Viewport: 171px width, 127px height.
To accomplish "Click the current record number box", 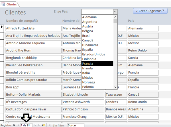I will (x=26, y=125).
